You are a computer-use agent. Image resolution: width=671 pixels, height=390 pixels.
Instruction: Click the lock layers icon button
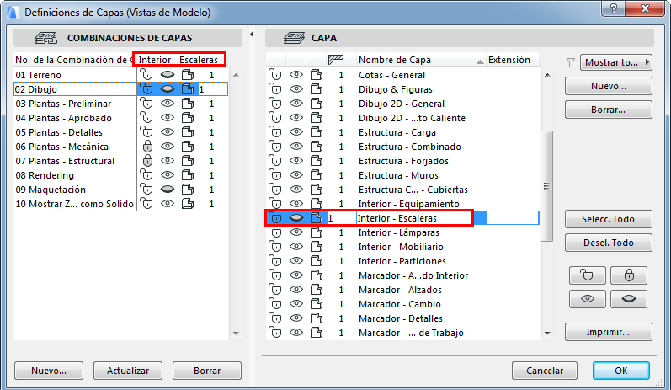629,275
